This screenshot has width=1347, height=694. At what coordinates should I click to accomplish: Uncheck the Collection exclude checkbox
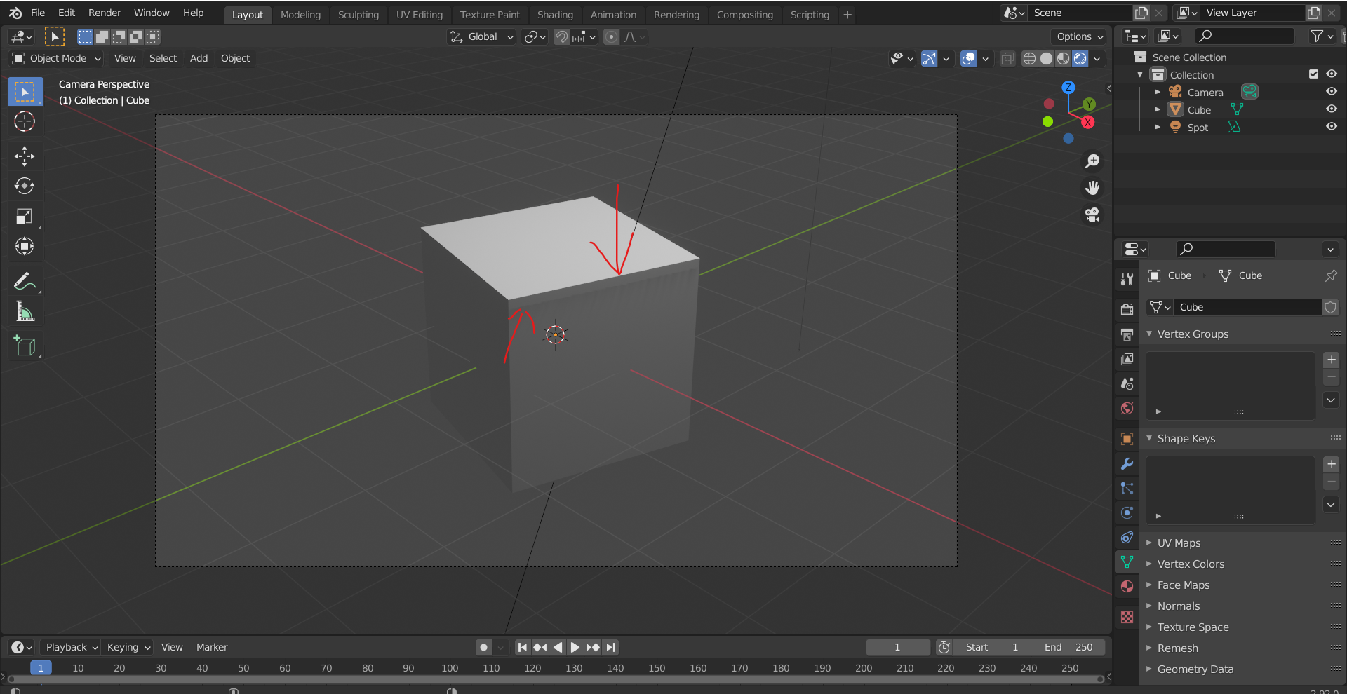click(x=1313, y=74)
